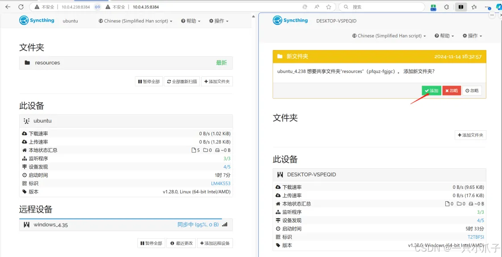
Task: Click 3/3 listeners value in DESKTOP-VSPEQID pane
Action: tap(481, 212)
